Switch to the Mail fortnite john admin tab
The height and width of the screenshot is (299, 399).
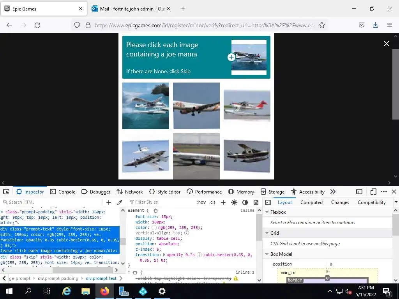131,9
